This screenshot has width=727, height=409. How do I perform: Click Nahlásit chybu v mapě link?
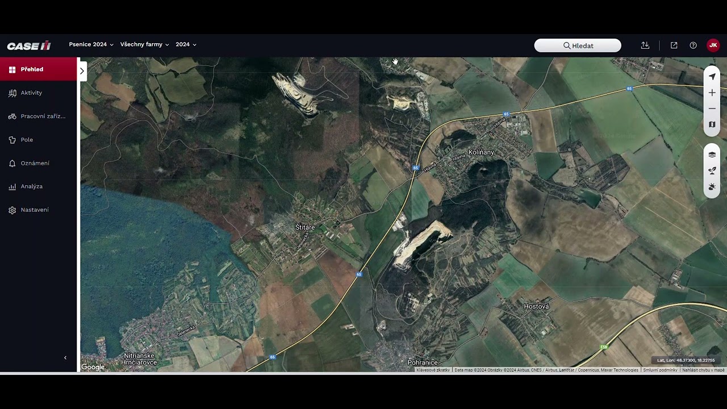[x=703, y=370]
